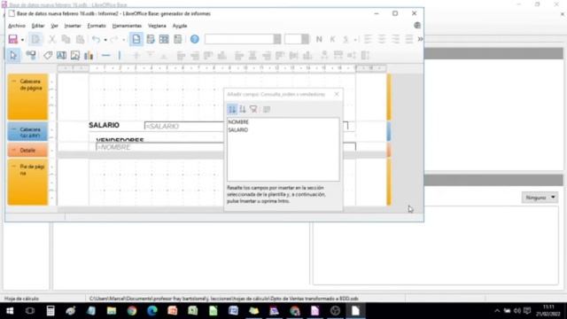
Task: Choose the Horizontal Line tool
Action: click(106, 55)
